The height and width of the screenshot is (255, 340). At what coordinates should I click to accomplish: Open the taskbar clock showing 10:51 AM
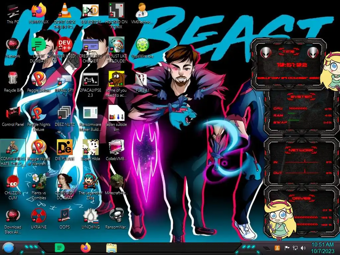click(x=322, y=248)
